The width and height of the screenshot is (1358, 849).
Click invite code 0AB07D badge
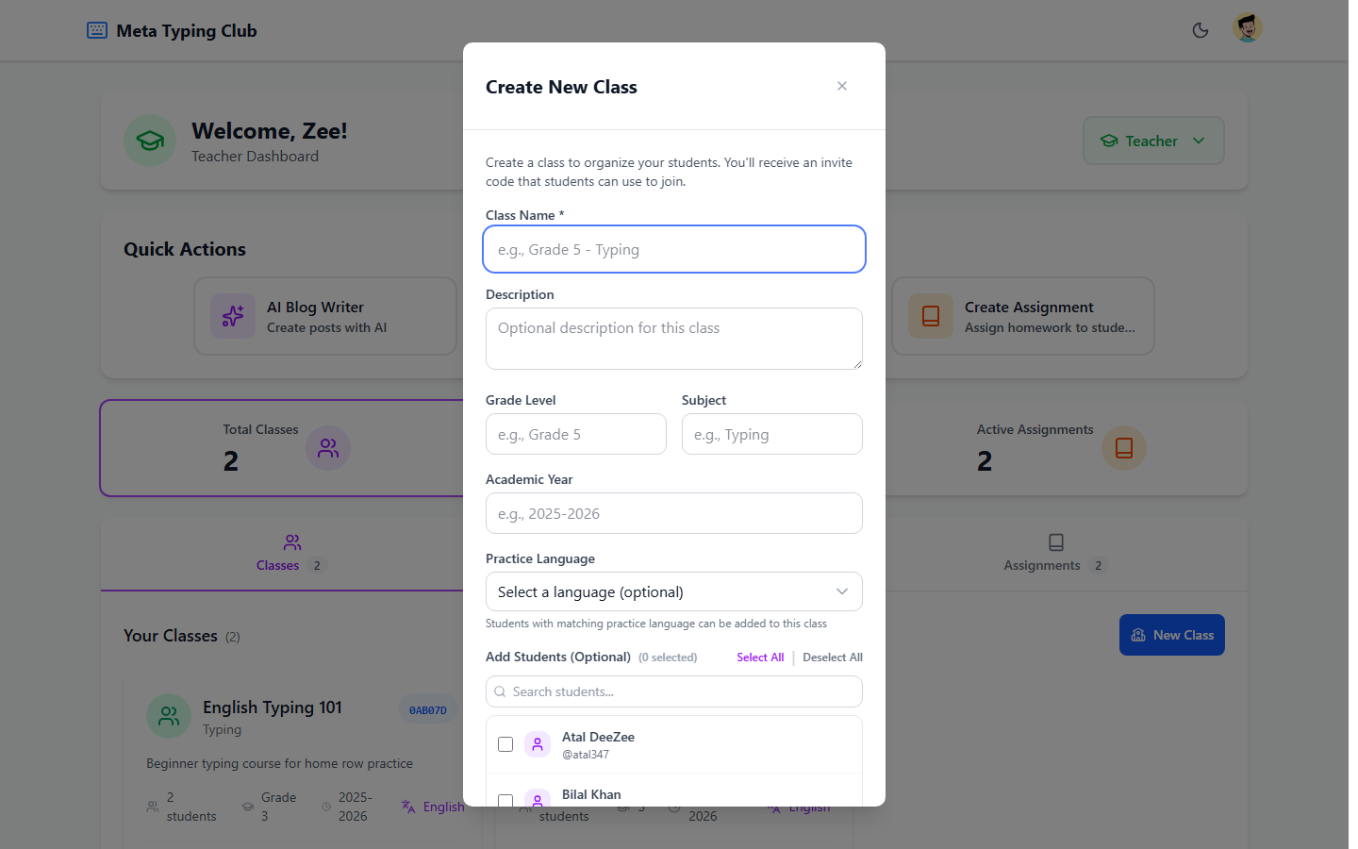[x=428, y=710]
